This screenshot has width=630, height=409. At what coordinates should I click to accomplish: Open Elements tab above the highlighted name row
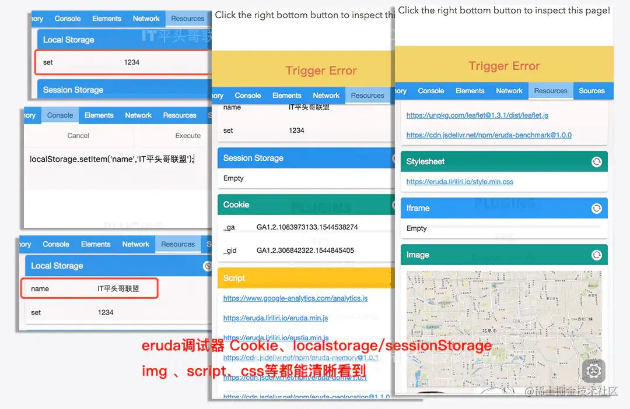(96, 244)
